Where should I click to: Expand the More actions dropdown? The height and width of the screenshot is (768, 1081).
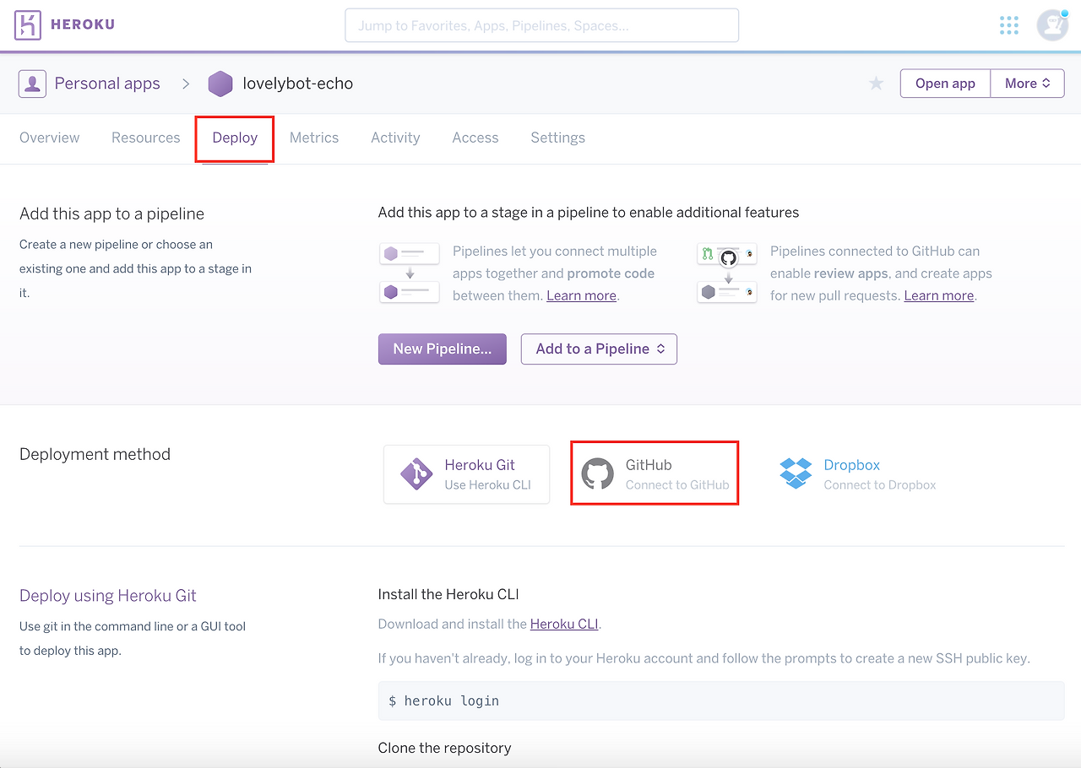[x=1027, y=84]
